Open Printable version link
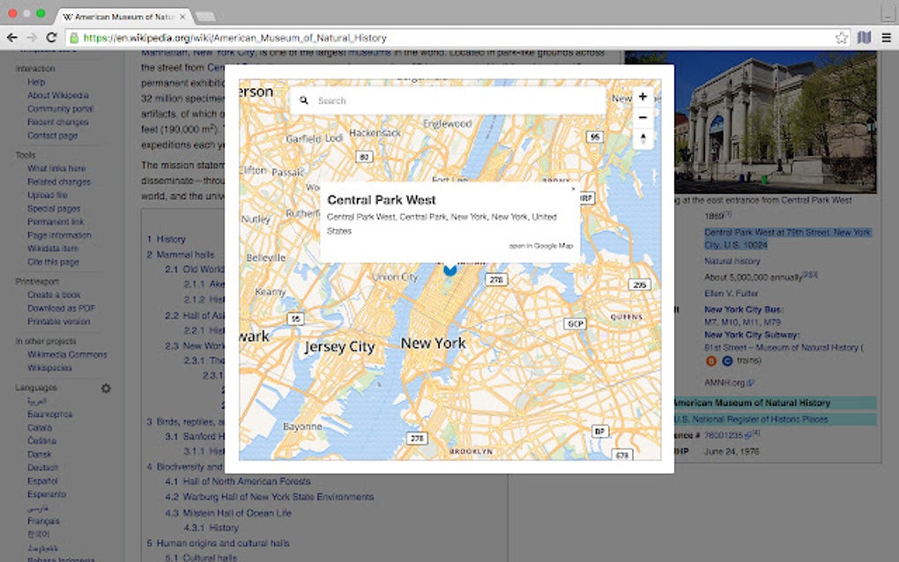Image resolution: width=899 pixels, height=562 pixels. (x=58, y=322)
